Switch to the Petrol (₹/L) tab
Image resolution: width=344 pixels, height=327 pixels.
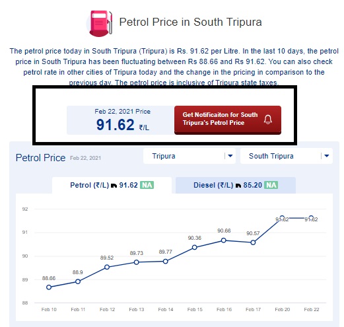112,185
